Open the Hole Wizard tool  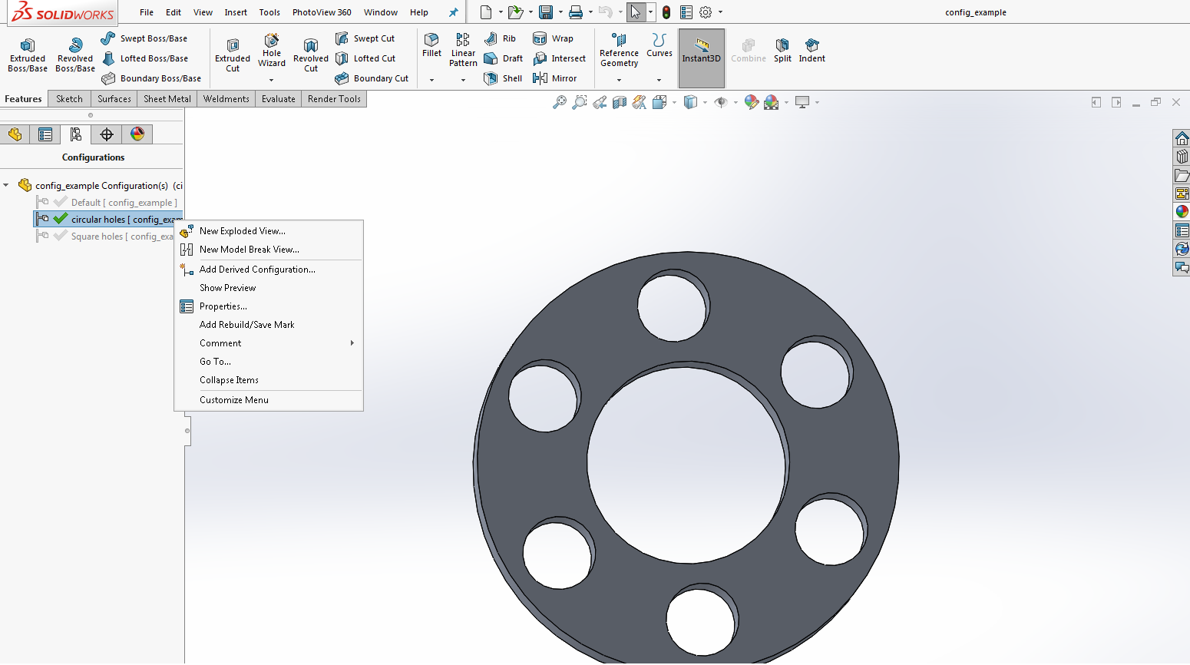click(x=272, y=51)
